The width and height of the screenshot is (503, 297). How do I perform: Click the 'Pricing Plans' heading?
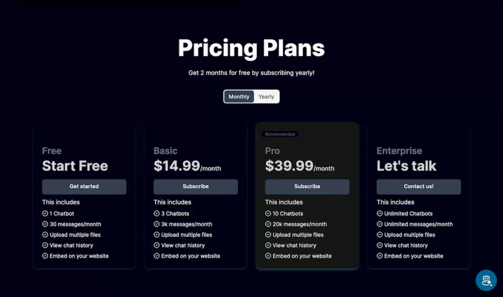pyautogui.click(x=251, y=47)
